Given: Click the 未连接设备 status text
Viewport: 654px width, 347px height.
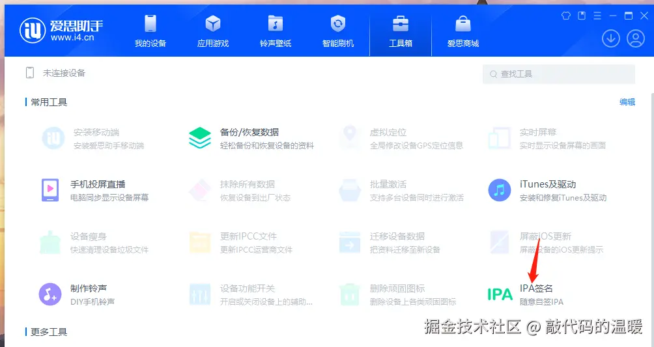Looking at the screenshot, I should (x=64, y=73).
